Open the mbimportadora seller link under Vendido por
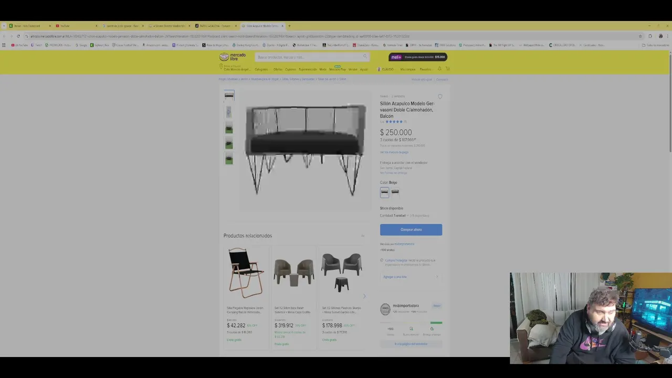Screen dimensions: 672x378 (x=404, y=244)
